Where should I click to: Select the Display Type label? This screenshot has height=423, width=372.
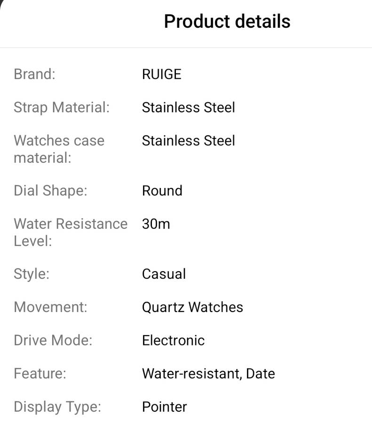coord(57,407)
